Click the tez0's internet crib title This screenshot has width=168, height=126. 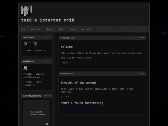48,20
